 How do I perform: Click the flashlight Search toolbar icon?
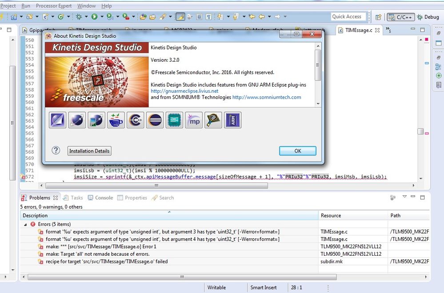click(x=163, y=17)
